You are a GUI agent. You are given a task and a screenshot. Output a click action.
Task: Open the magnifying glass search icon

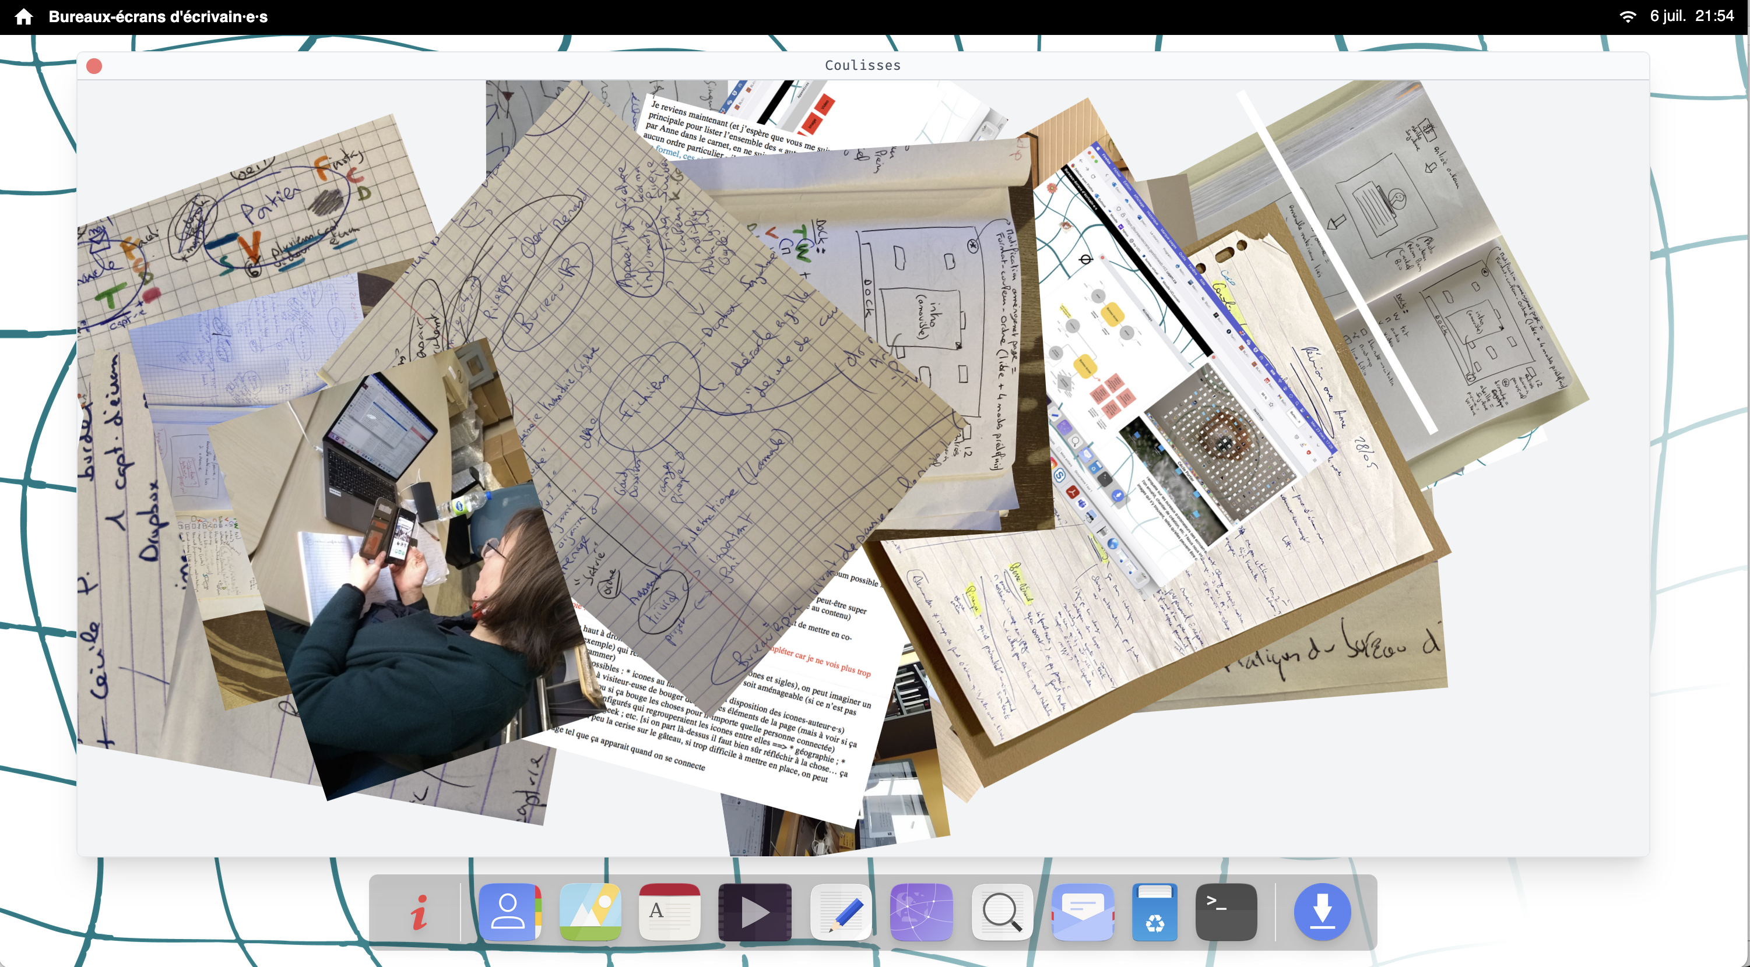coord(1001,912)
